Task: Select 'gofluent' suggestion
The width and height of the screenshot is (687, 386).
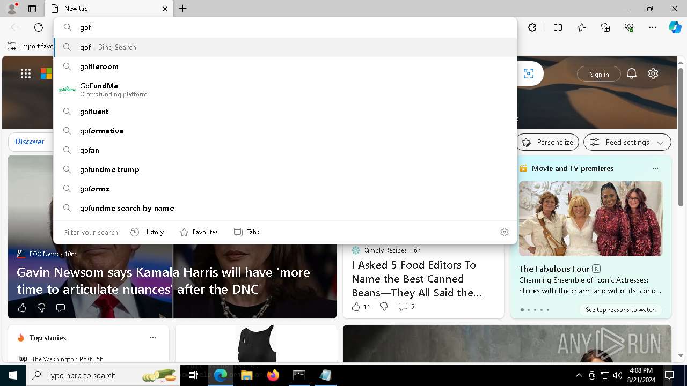Action: pos(285,112)
